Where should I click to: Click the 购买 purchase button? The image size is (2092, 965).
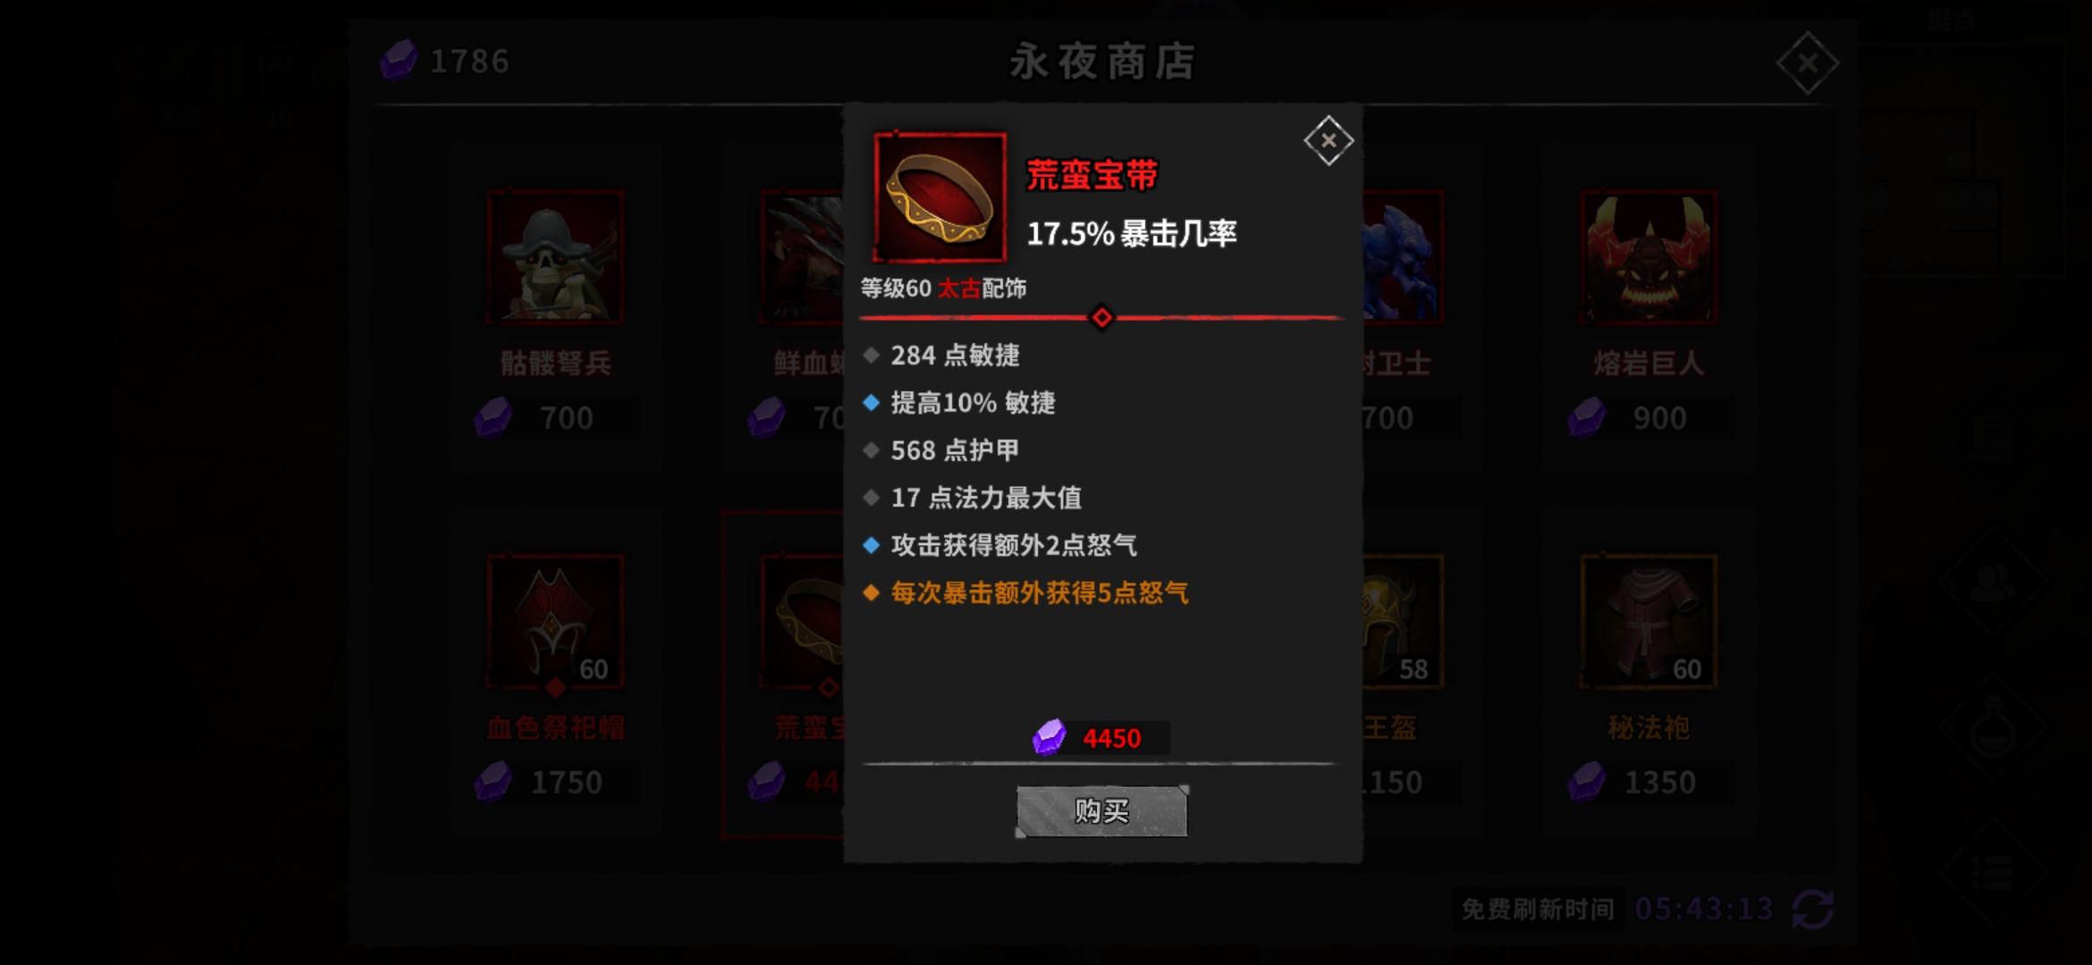pos(1101,811)
